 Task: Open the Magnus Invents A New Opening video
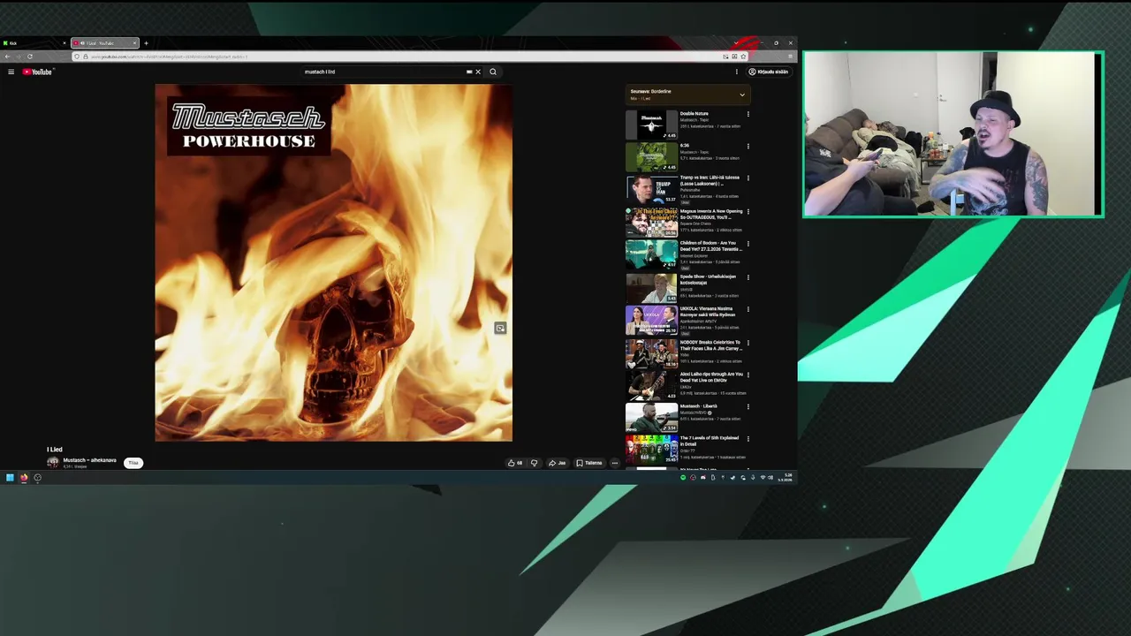click(711, 214)
